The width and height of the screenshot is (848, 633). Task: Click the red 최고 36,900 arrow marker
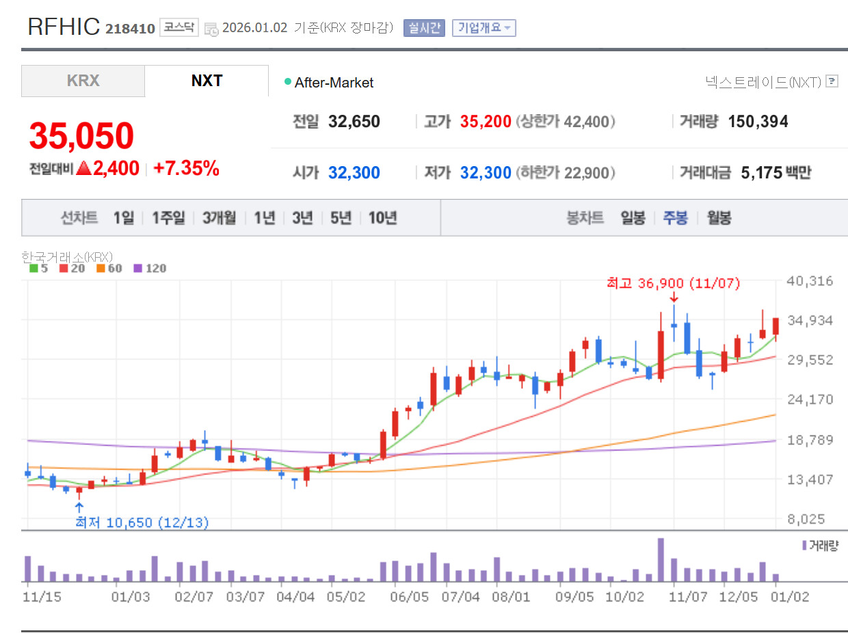click(x=674, y=297)
